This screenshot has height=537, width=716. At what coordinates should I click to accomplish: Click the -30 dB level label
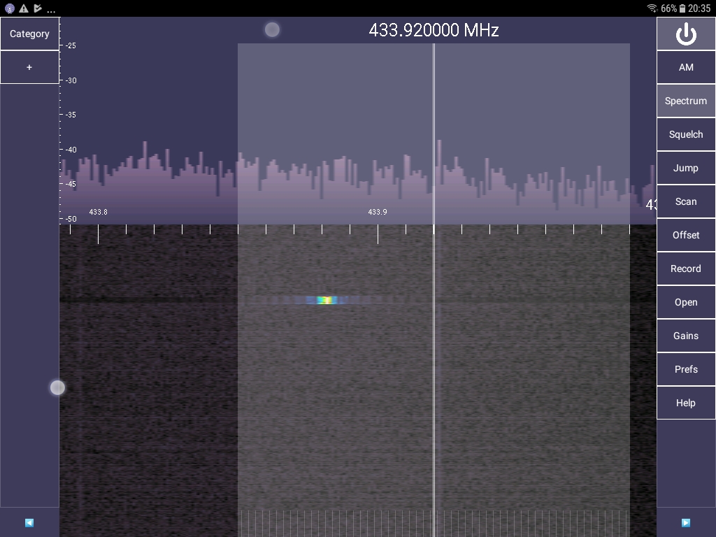pos(71,80)
